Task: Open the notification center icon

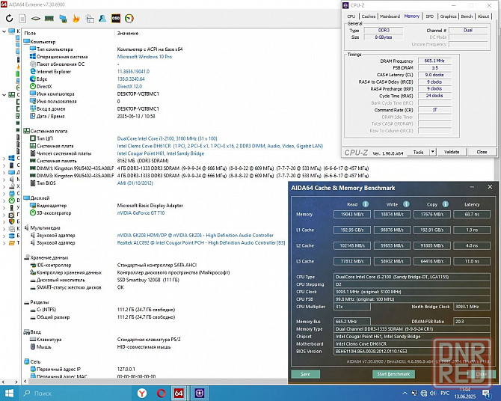Action: click(x=487, y=394)
